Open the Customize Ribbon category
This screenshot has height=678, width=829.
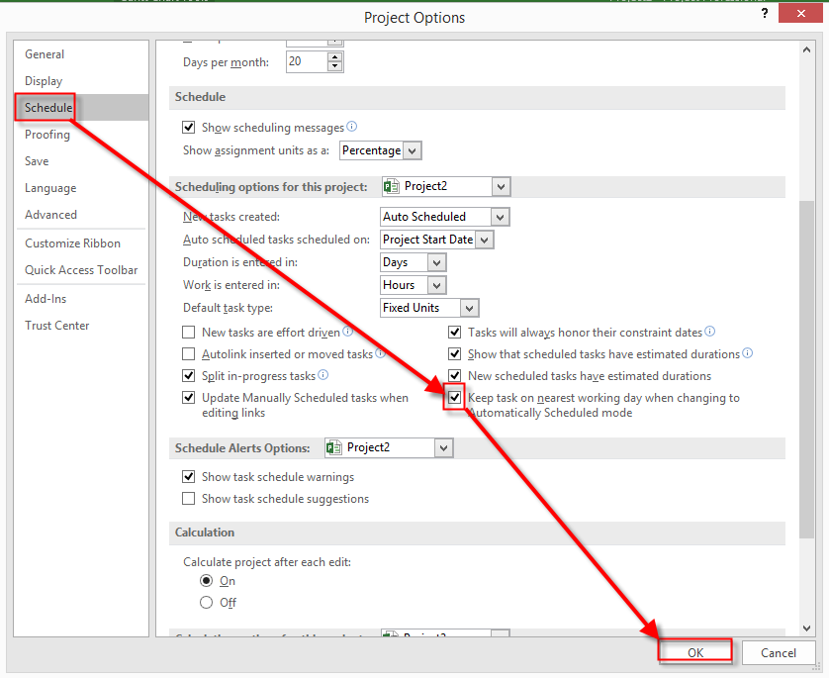[x=73, y=243]
